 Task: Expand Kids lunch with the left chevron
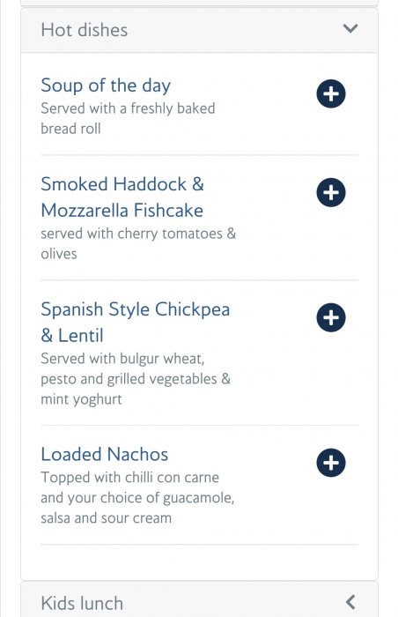350,602
